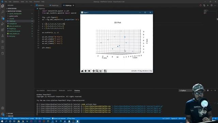
Task: Open Explorer more actions ellipsis
Action: click(31, 5)
